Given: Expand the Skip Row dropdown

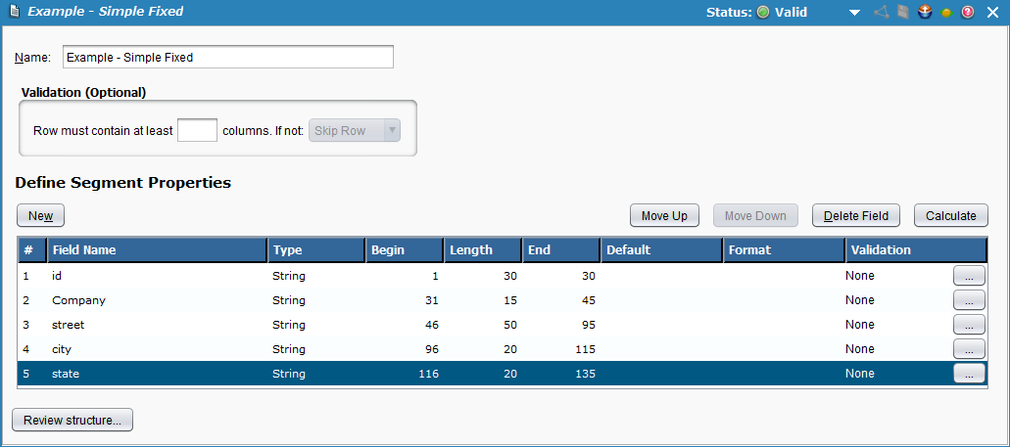Looking at the screenshot, I should pyautogui.click(x=355, y=130).
